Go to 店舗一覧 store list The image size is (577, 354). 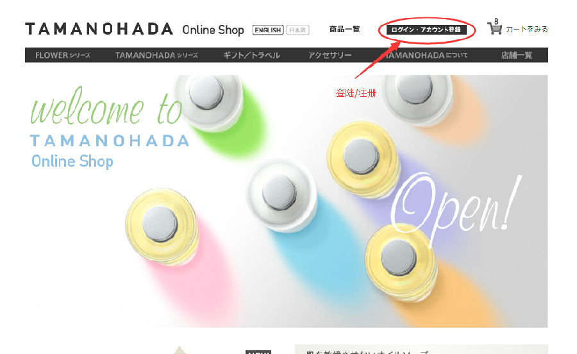point(517,55)
